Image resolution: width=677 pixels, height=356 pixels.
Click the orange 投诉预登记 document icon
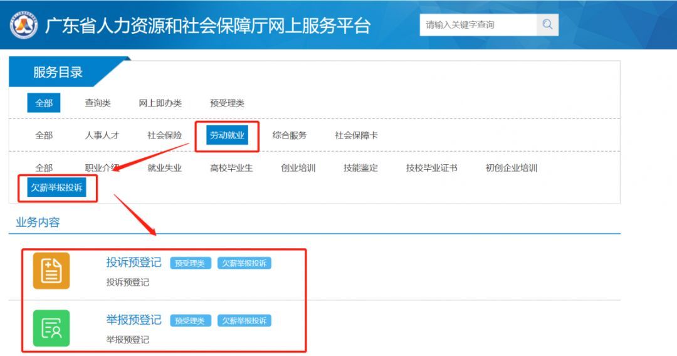pos(51,271)
